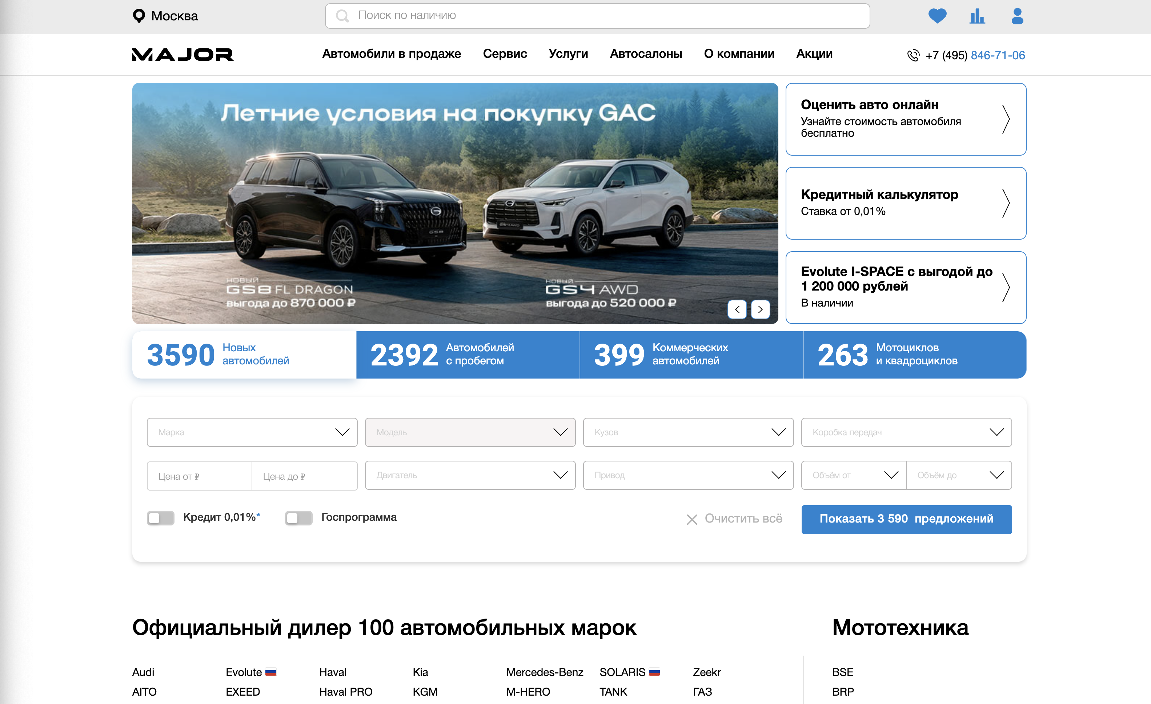Click the Цена до price field
The height and width of the screenshot is (704, 1151).
pyautogui.click(x=305, y=476)
